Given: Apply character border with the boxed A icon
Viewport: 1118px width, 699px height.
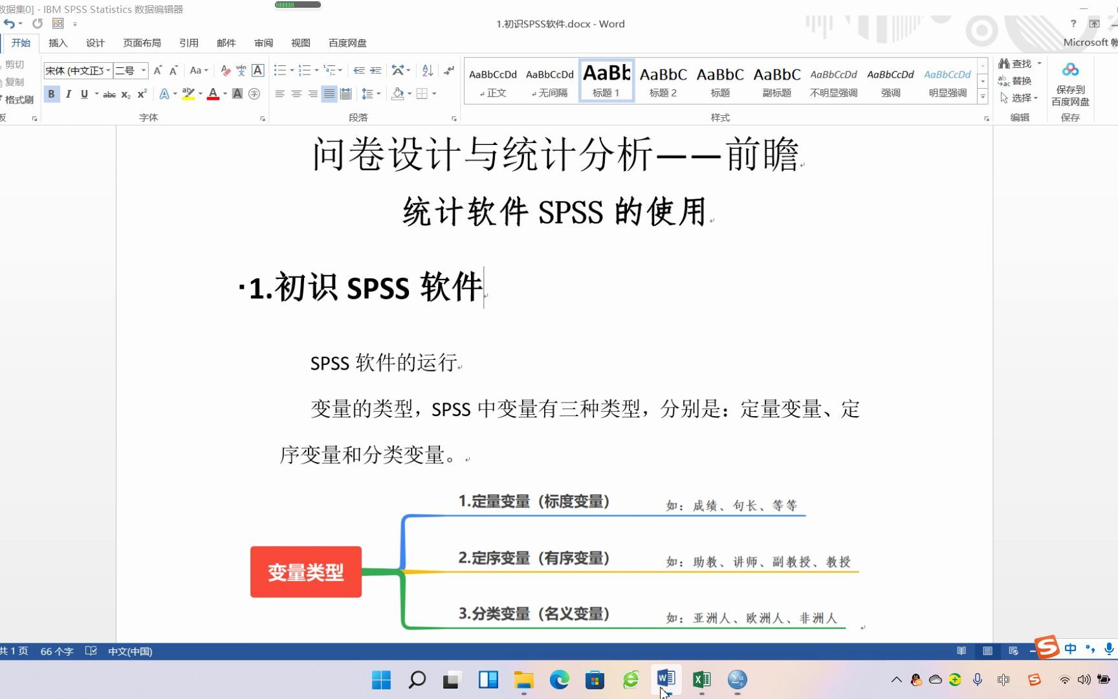Looking at the screenshot, I should (x=258, y=71).
